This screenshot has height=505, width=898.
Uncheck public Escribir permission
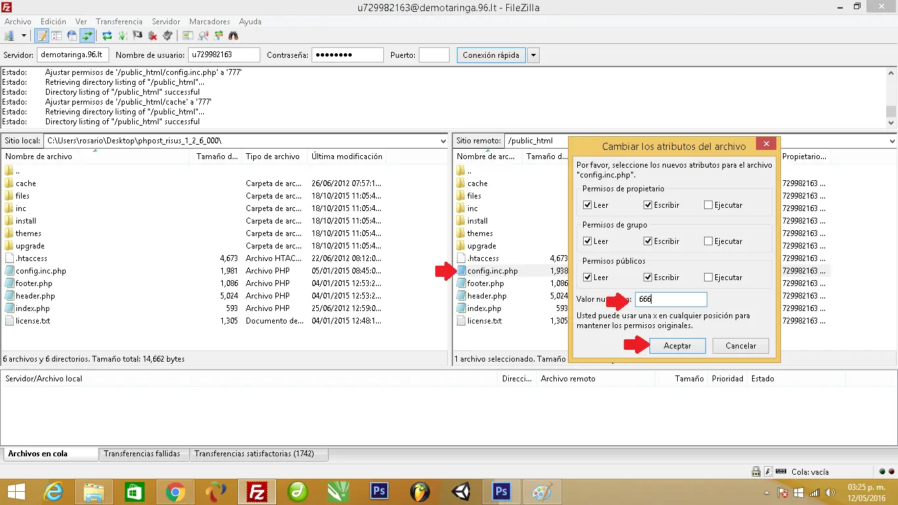pyautogui.click(x=648, y=277)
